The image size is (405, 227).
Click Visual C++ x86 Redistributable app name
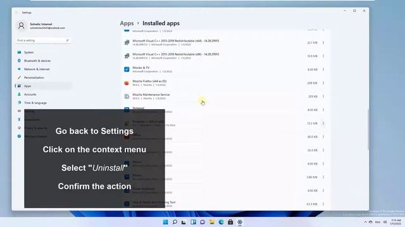coord(176,54)
